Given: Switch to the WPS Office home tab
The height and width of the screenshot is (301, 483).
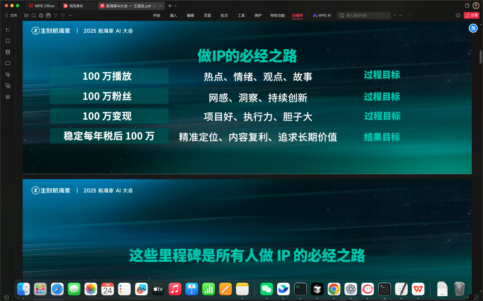Looking at the screenshot, I should [x=42, y=6].
